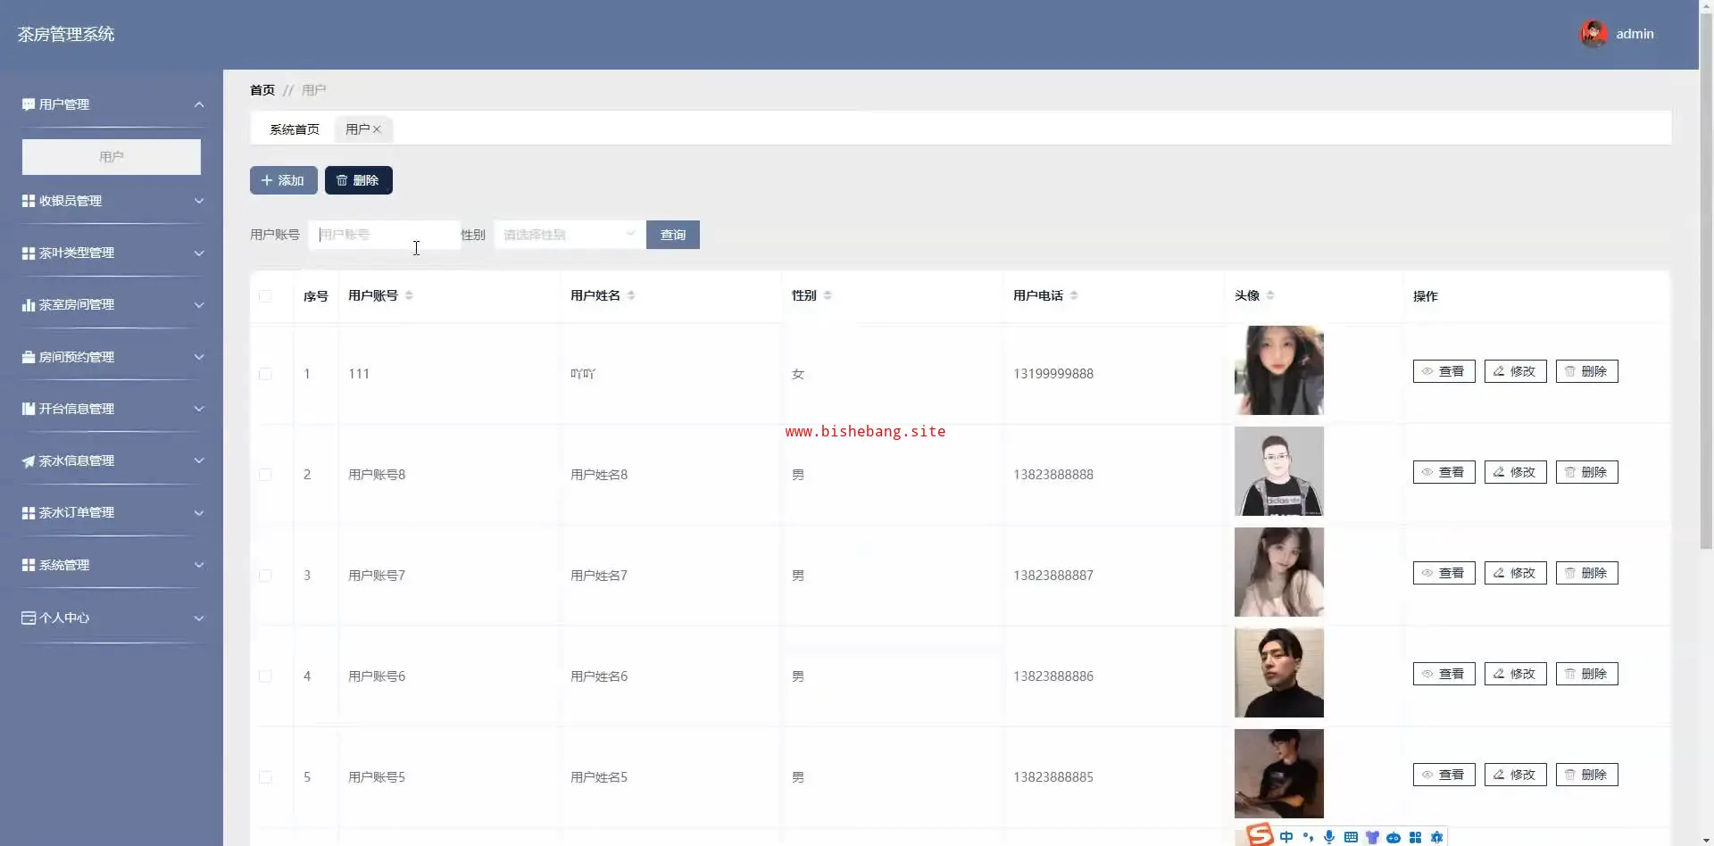This screenshot has height=846, width=1714.
Task: Click the admin avatar icon
Action: (1593, 34)
